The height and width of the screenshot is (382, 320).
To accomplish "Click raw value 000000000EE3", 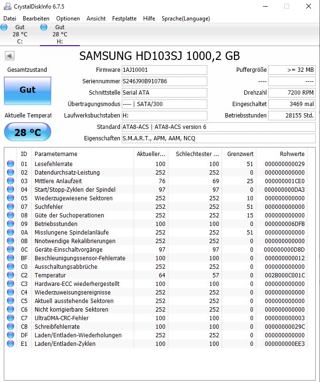I will click(x=285, y=344).
